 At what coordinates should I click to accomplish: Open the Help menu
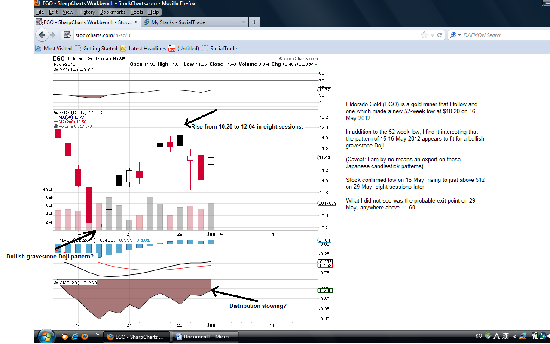pos(153,12)
